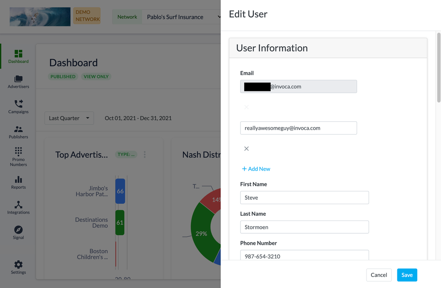This screenshot has width=441, height=288.
Task: Remove the reallyawesomeguy email with X
Action: pos(246,149)
